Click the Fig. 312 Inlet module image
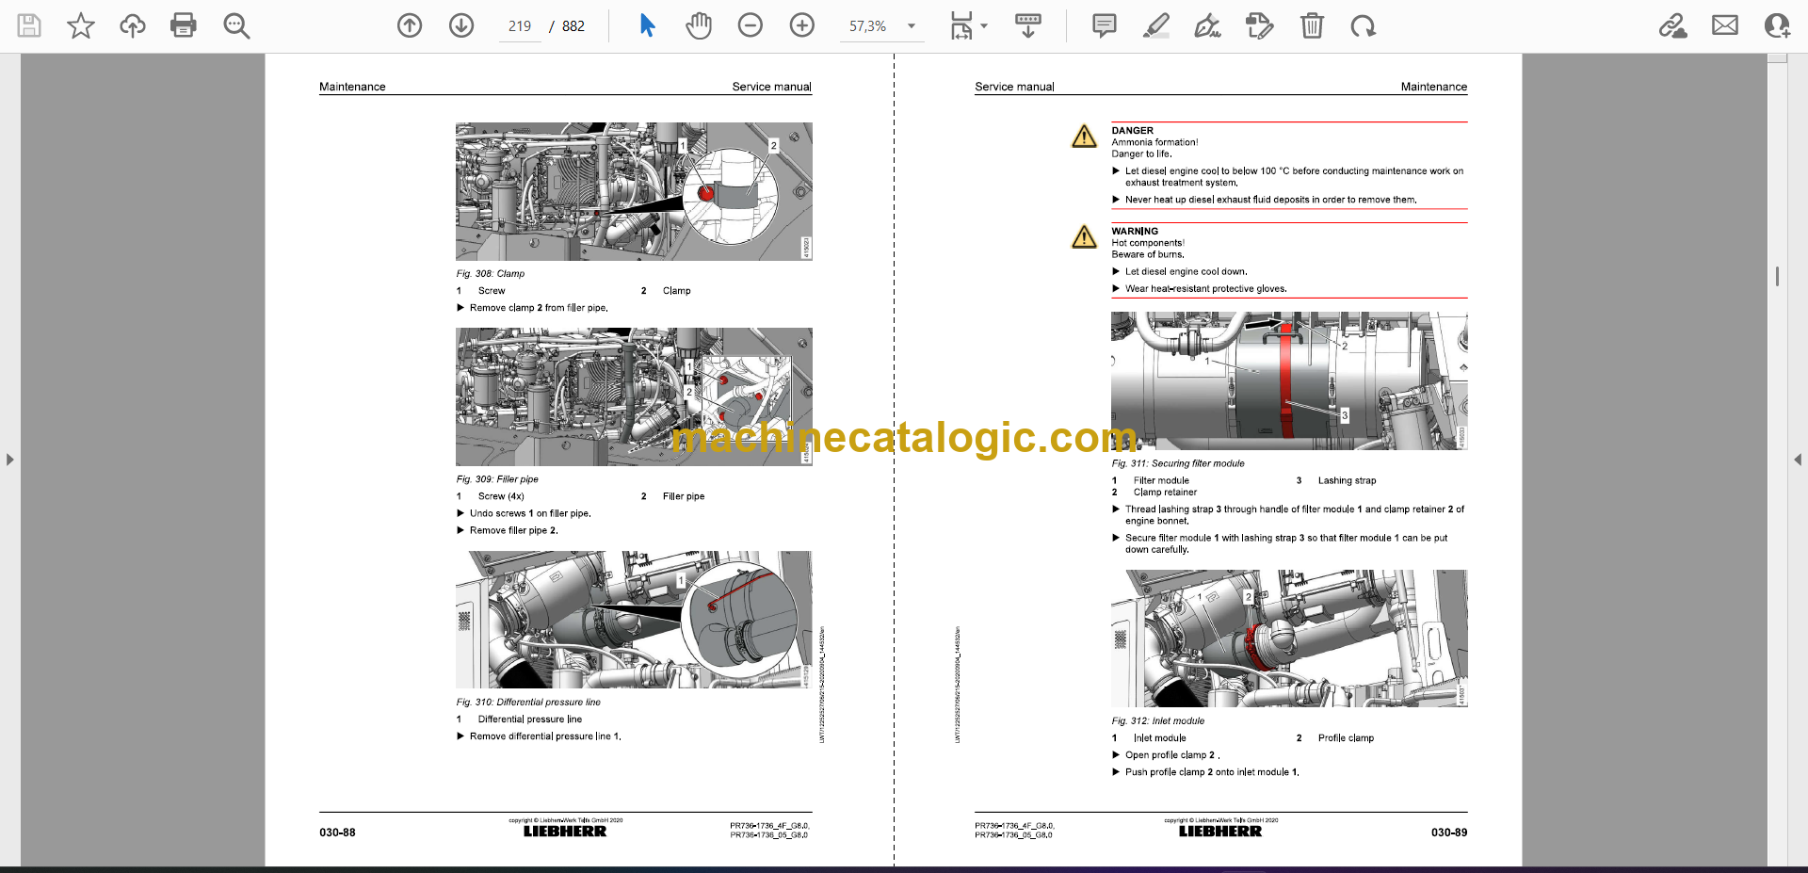The height and width of the screenshot is (873, 1808). (x=1289, y=639)
